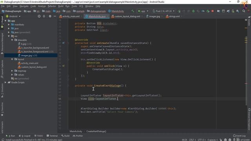
Task: Open the Refactor menu
Action: click(52, 6)
